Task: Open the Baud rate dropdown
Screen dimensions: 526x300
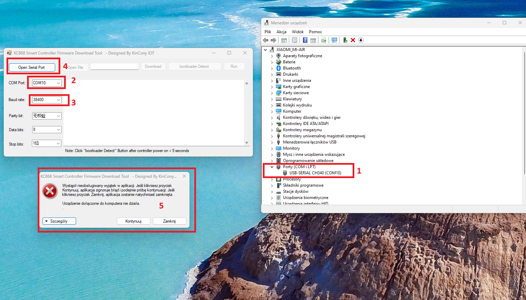Action: [59, 100]
